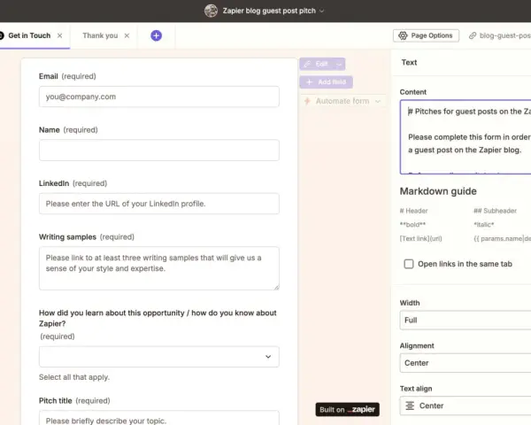Click the Content markdown text editor
This screenshot has height=425, width=531.
466,137
